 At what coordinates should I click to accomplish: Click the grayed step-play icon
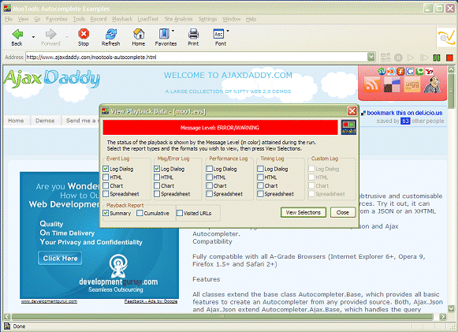pyautogui.click(x=424, y=58)
